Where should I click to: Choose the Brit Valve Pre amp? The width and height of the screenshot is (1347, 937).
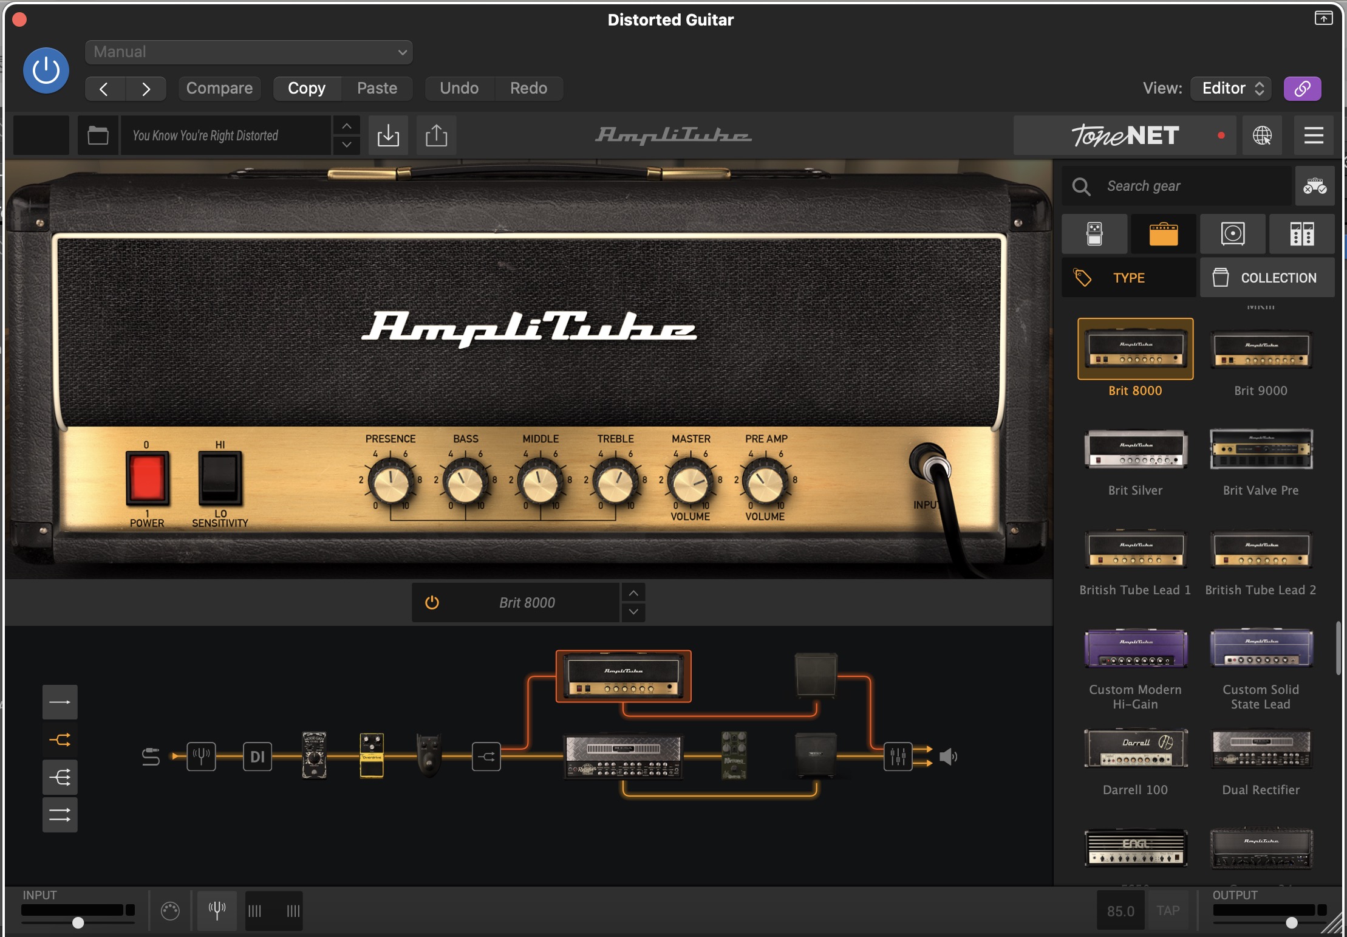pos(1261,449)
